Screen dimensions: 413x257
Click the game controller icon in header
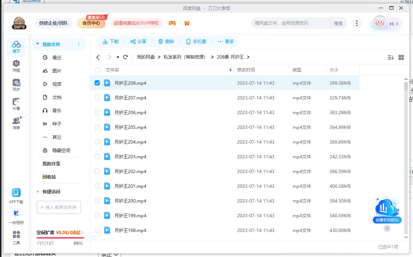172,23
